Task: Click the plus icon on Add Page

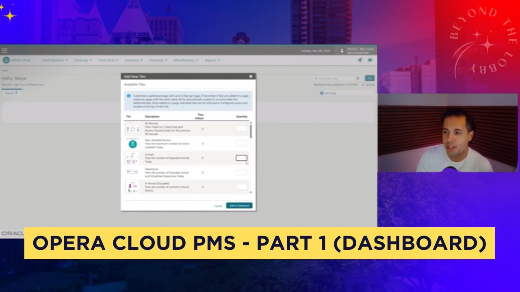Action: click(322, 93)
